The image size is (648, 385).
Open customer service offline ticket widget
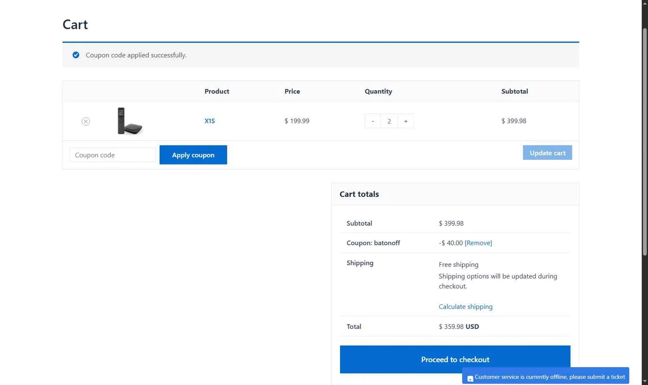[546, 376]
